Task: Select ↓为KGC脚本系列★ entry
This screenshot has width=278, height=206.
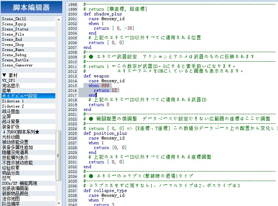Action: coord(29,132)
